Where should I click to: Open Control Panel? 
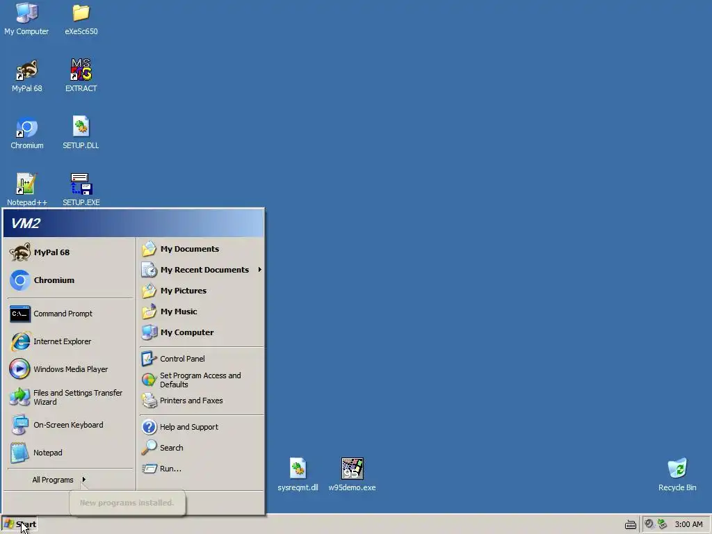[x=201, y=359]
